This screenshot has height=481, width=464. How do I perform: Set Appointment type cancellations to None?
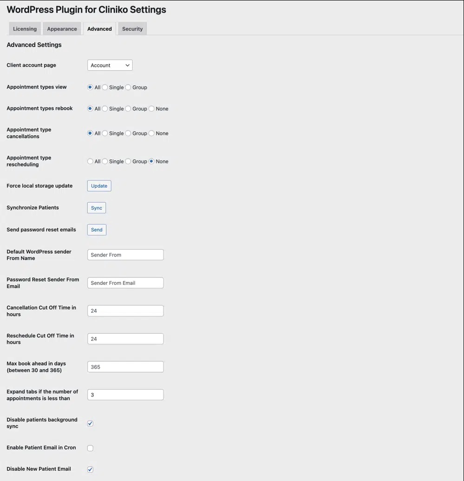tap(151, 133)
